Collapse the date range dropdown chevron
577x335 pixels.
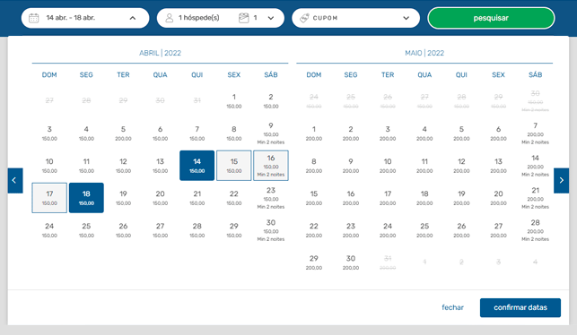click(x=133, y=18)
